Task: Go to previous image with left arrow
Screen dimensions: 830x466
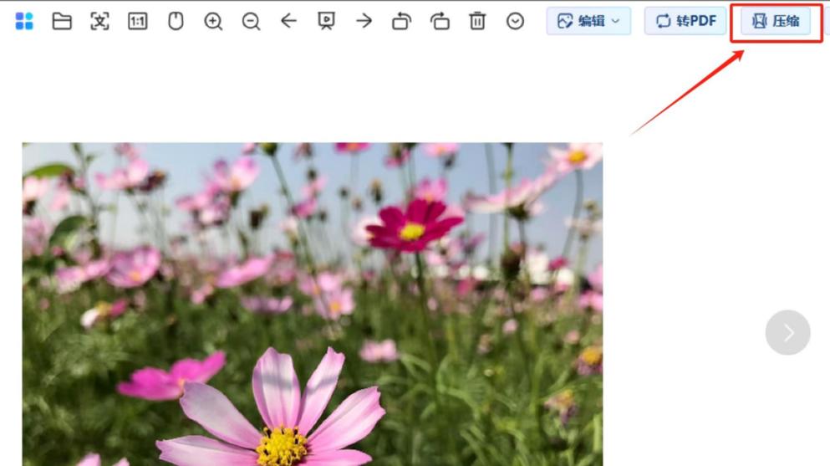Action: [288, 21]
